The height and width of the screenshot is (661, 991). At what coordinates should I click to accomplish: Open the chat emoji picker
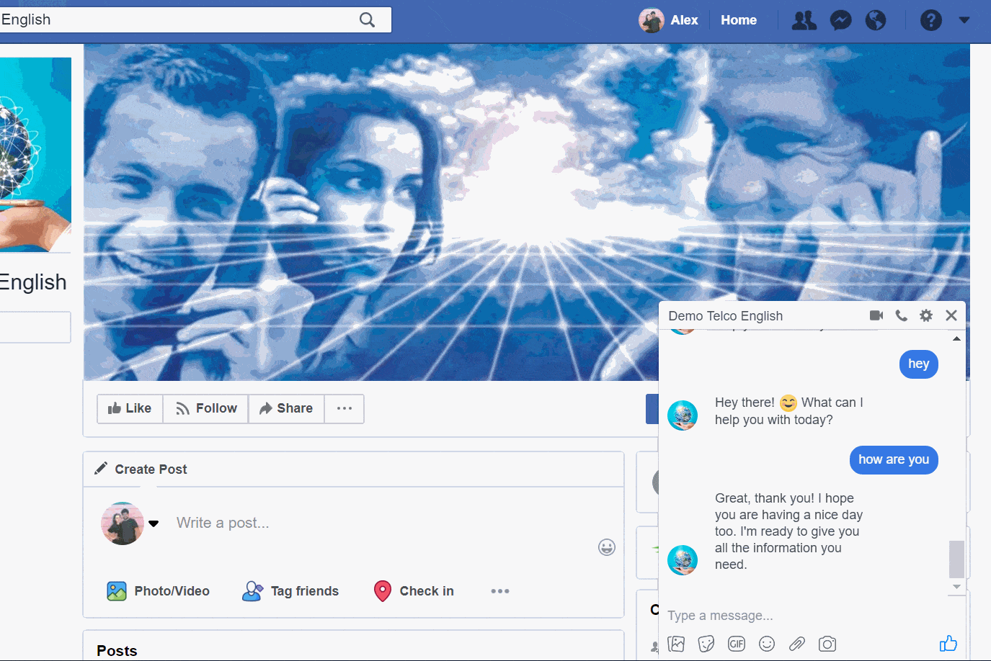click(x=767, y=644)
